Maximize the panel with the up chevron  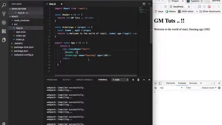144,80
